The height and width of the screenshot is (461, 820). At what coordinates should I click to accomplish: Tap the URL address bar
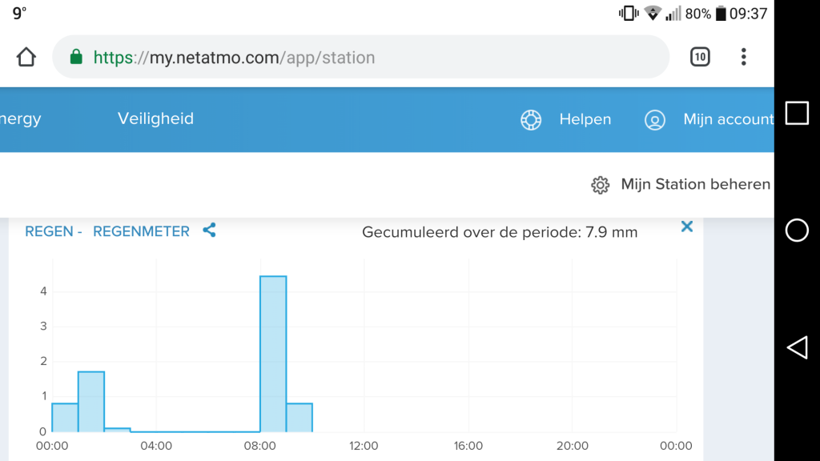pyautogui.click(x=361, y=57)
